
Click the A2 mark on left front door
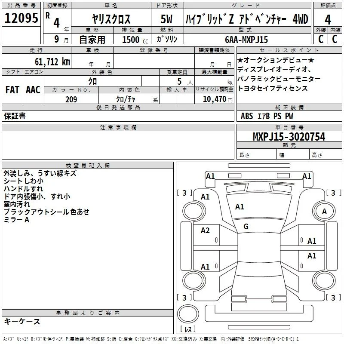pyautogui.click(x=205, y=230)
